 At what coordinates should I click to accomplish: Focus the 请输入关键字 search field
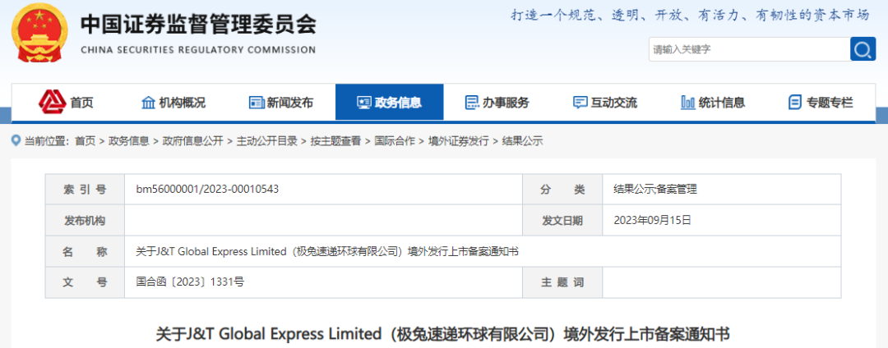[749, 49]
